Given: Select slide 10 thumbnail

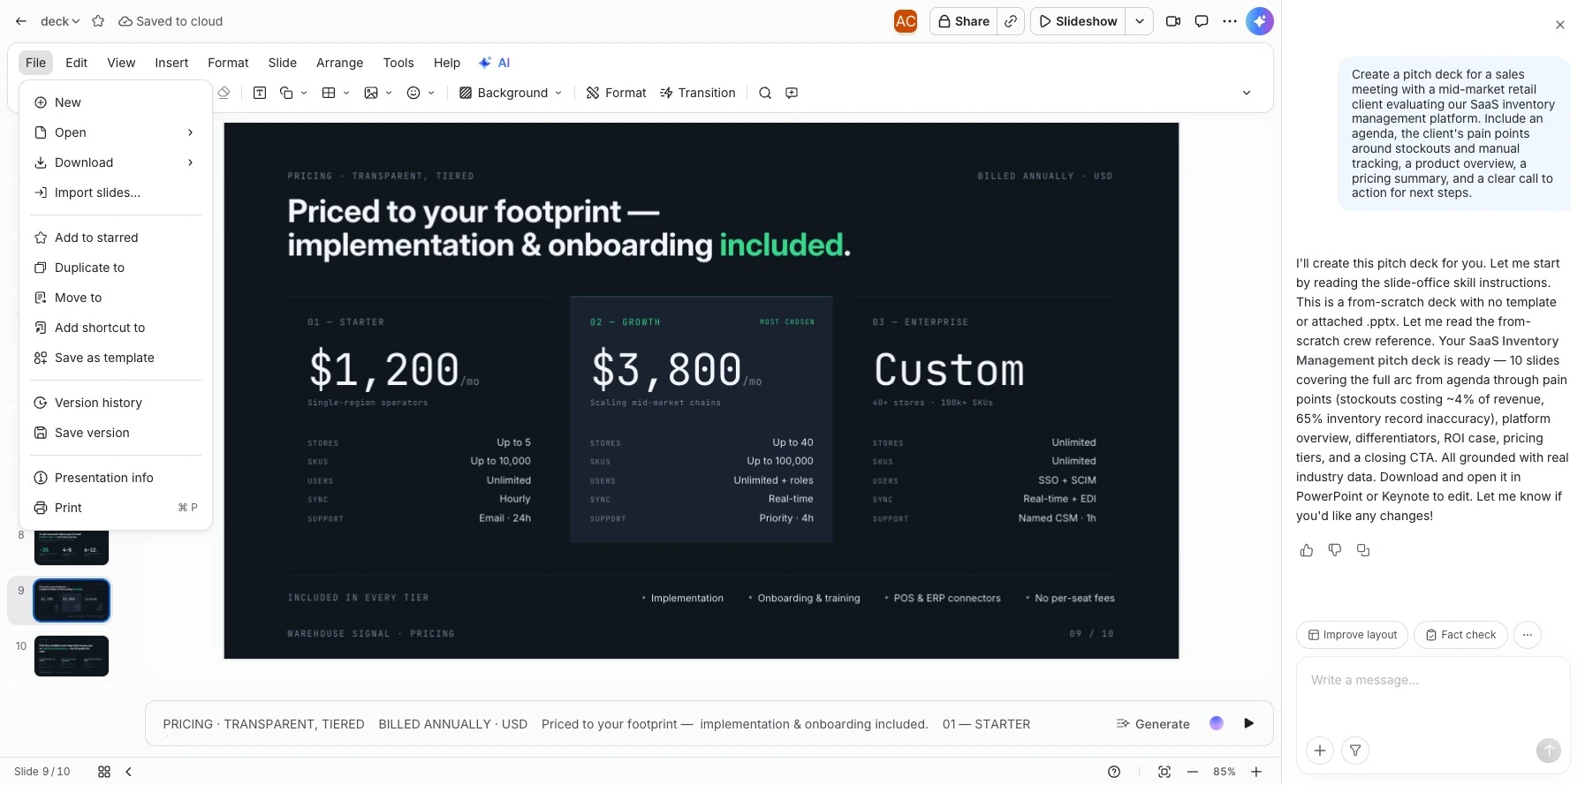Looking at the screenshot, I should coord(72,656).
